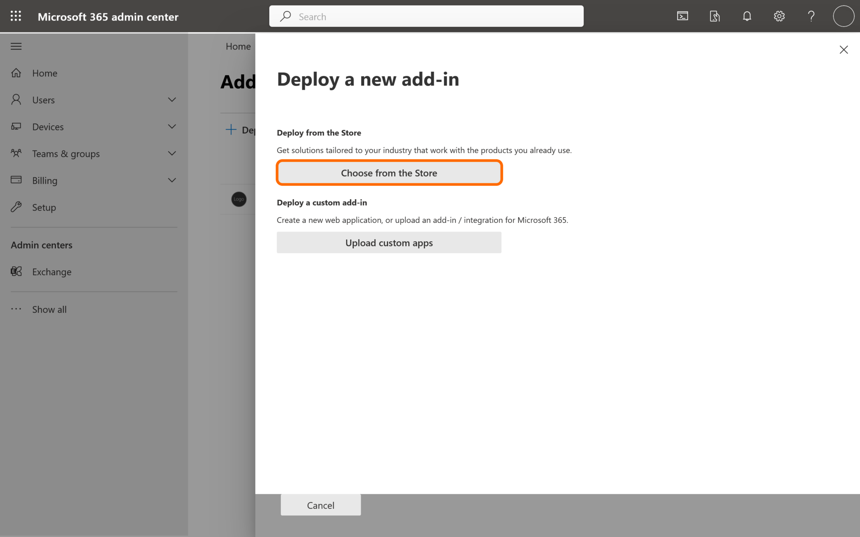Cancel the add-in deployment

[x=320, y=505]
